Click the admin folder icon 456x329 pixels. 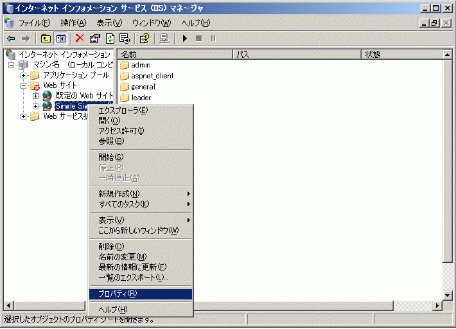click(125, 65)
